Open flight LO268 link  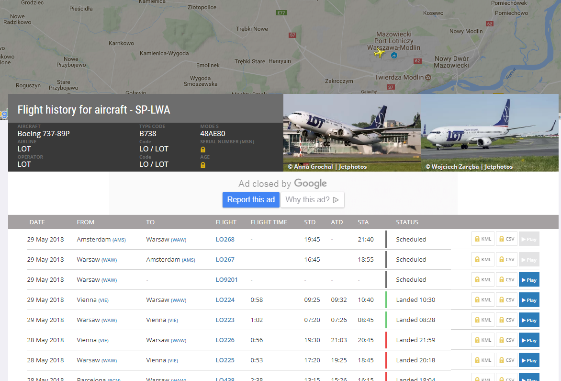tap(225, 239)
